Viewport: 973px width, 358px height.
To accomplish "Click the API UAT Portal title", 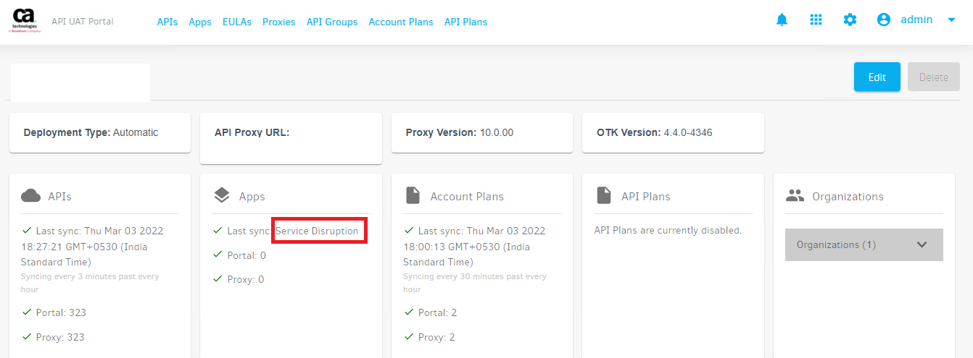I will (83, 21).
